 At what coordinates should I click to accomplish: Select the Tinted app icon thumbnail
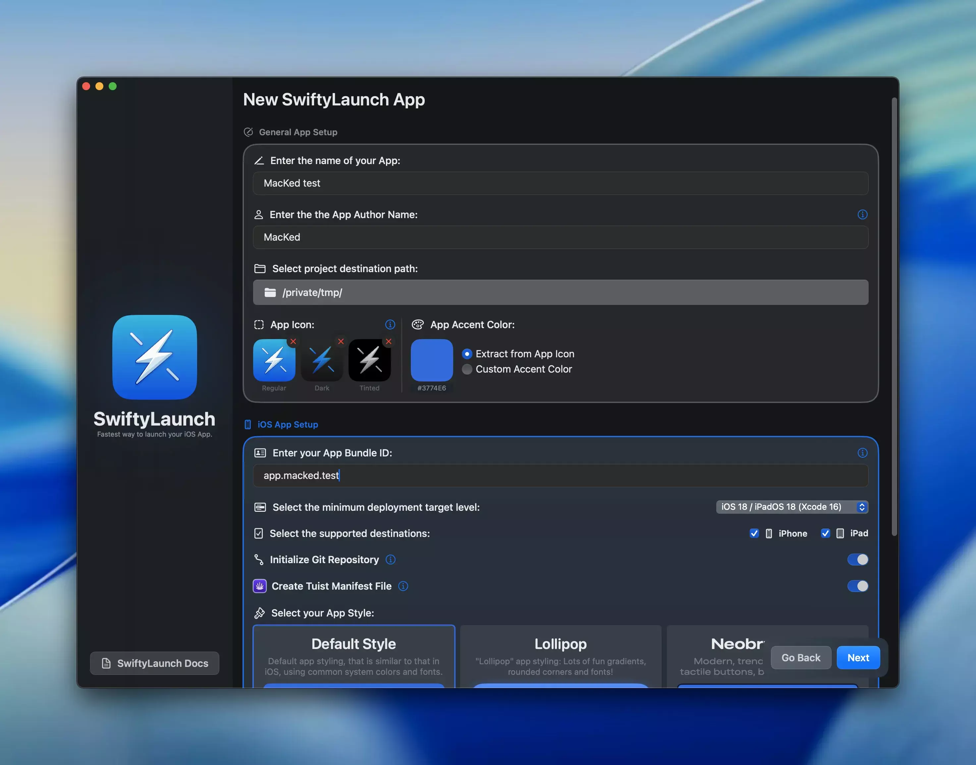coord(369,360)
